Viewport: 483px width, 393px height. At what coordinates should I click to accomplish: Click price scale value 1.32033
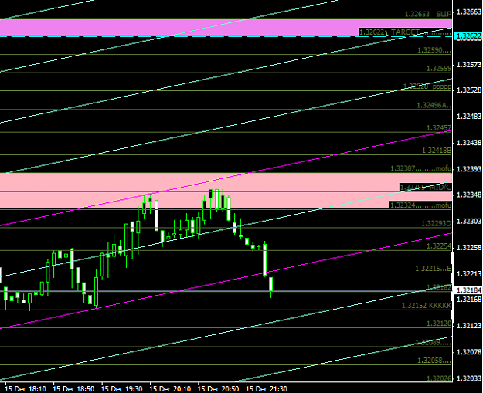468,378
